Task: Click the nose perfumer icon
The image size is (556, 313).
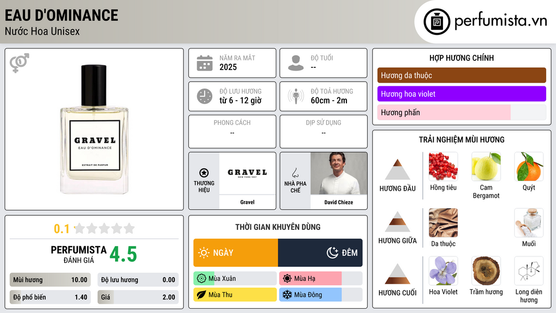Action: [295, 173]
